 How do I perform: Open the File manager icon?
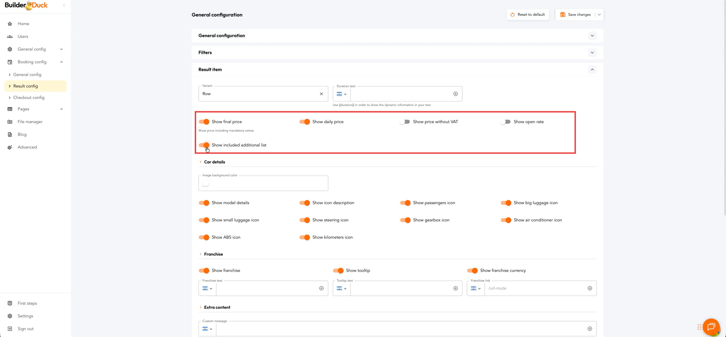coord(10,122)
